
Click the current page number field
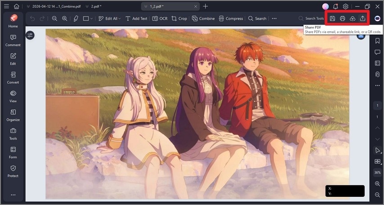point(377,105)
